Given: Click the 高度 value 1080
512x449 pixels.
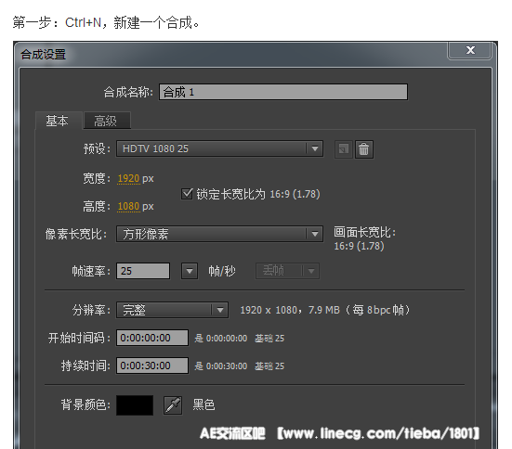Looking at the screenshot, I should tap(128, 206).
